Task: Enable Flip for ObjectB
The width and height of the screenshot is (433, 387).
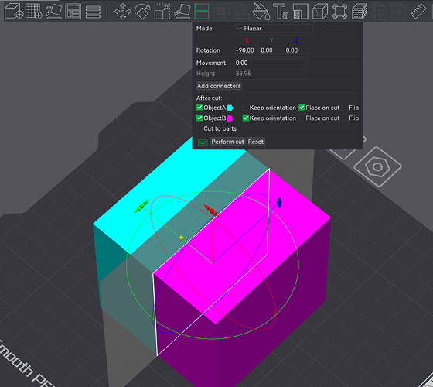Action: tap(345, 118)
